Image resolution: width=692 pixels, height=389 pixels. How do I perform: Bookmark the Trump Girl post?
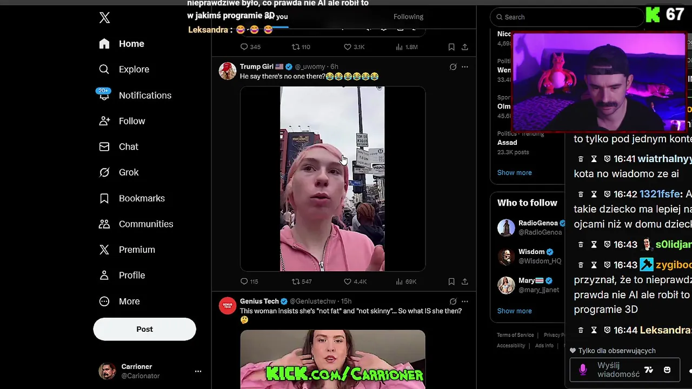pos(451,281)
